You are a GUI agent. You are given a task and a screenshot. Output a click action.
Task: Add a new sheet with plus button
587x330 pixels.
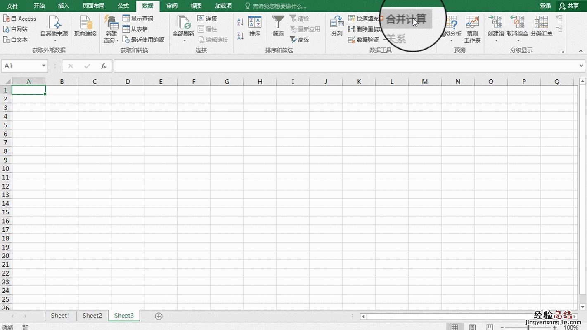click(x=159, y=316)
